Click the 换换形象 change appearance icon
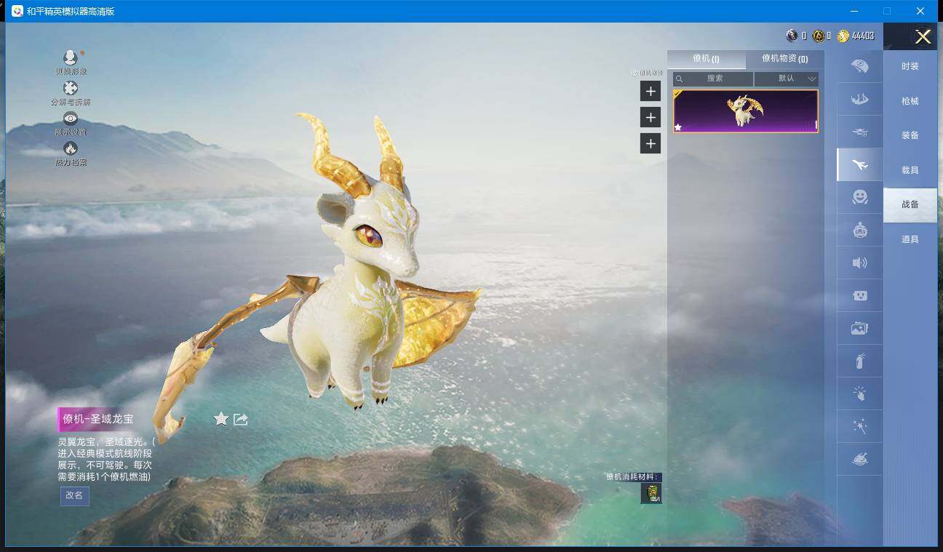943x552 pixels. 71,57
